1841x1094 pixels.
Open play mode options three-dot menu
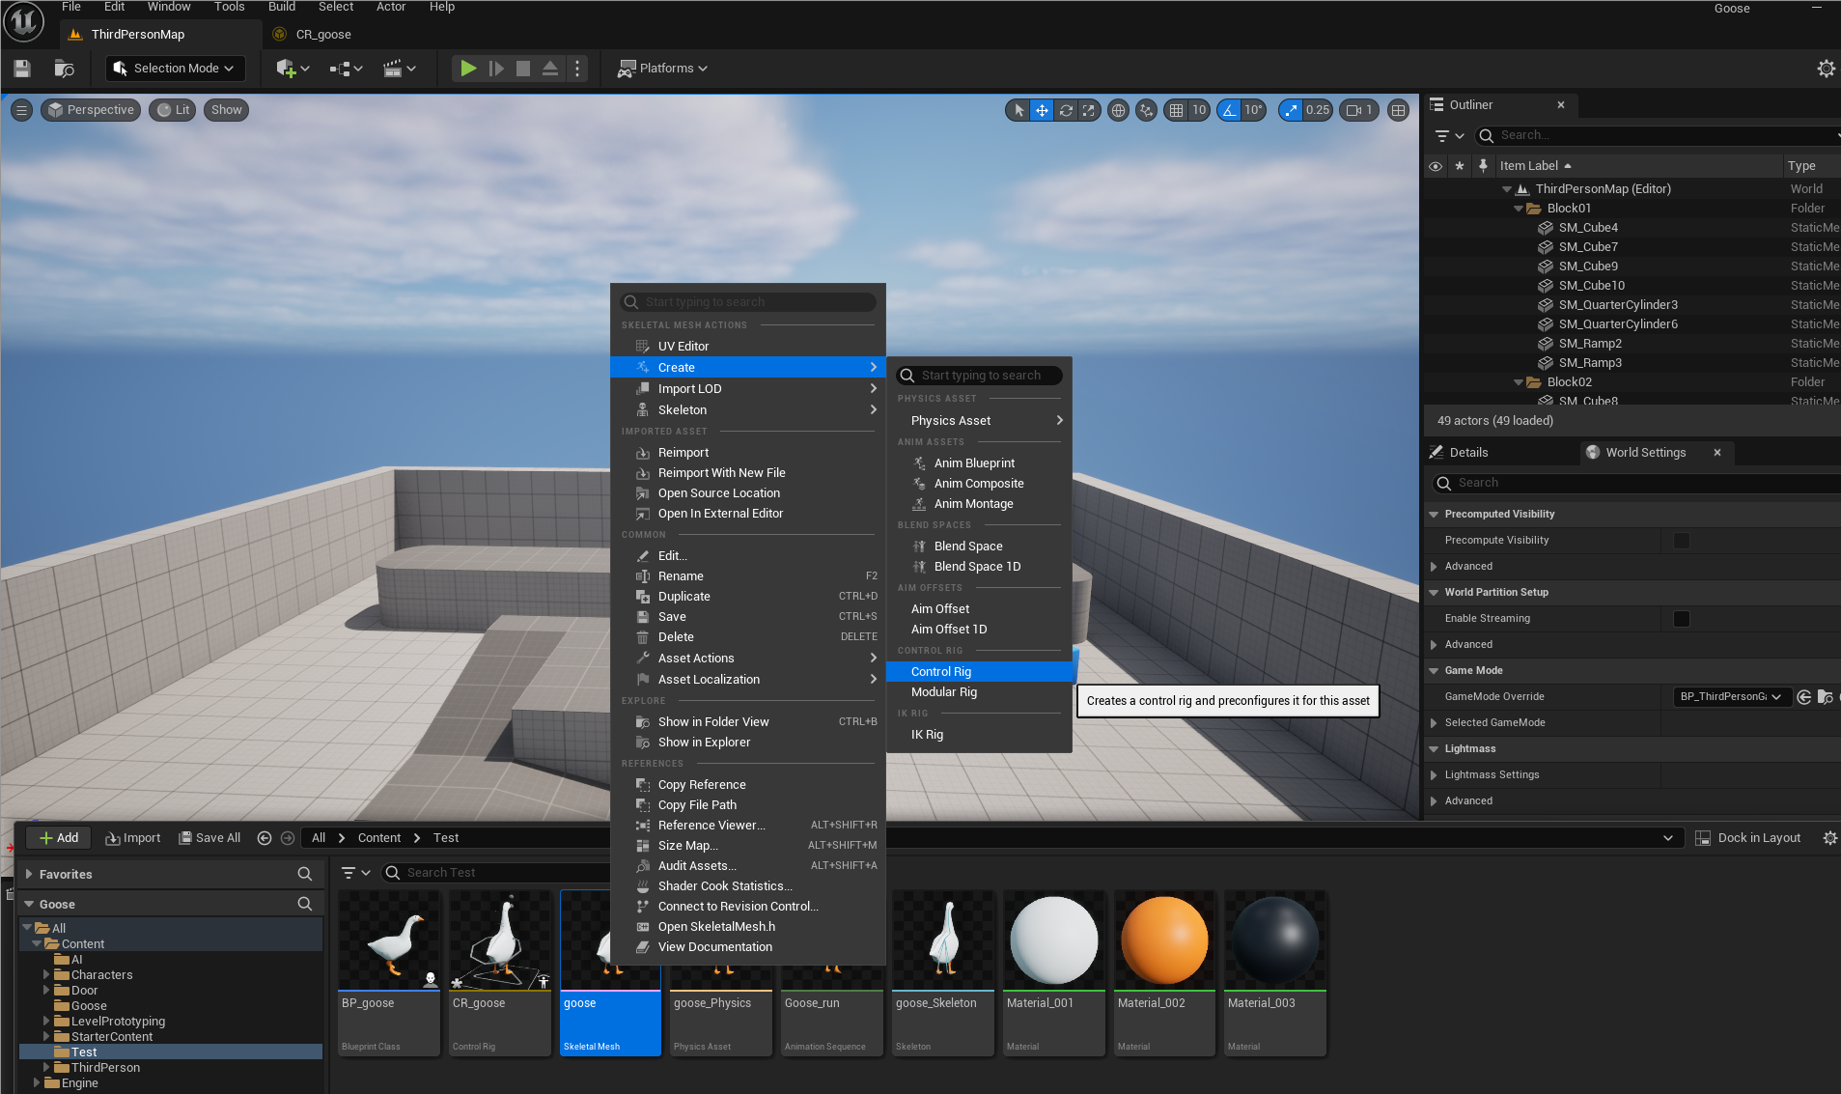click(x=577, y=69)
